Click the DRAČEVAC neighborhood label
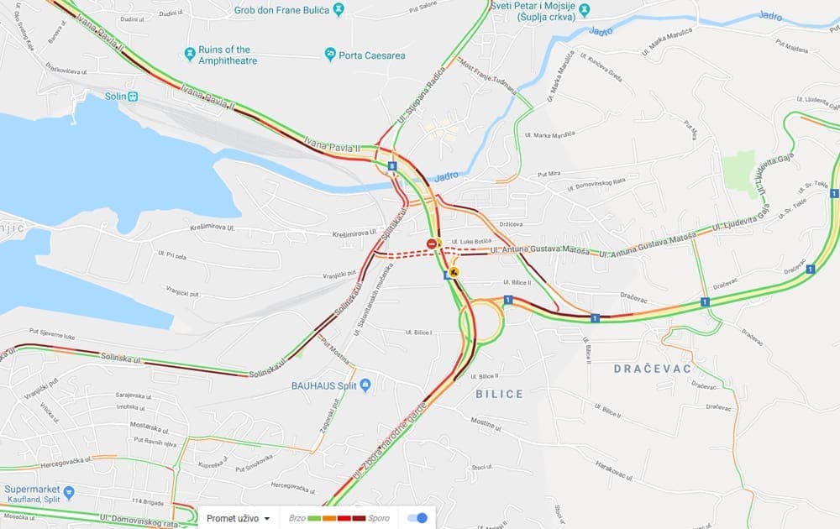The height and width of the screenshot is (529, 840). pyautogui.click(x=653, y=369)
